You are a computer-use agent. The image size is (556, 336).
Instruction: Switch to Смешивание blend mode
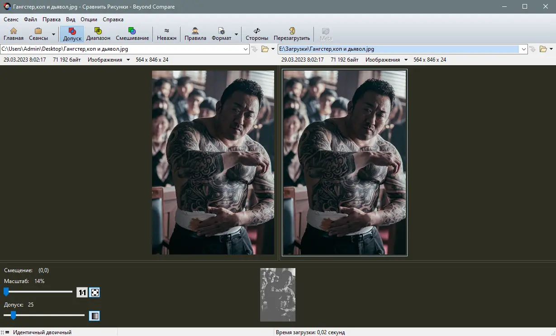(132, 34)
